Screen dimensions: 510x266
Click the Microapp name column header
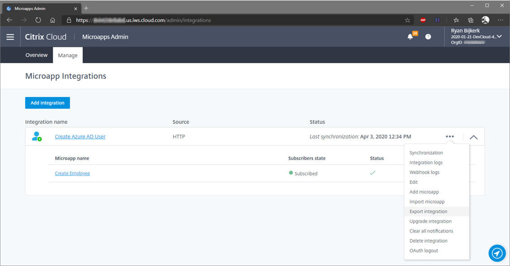pos(72,158)
